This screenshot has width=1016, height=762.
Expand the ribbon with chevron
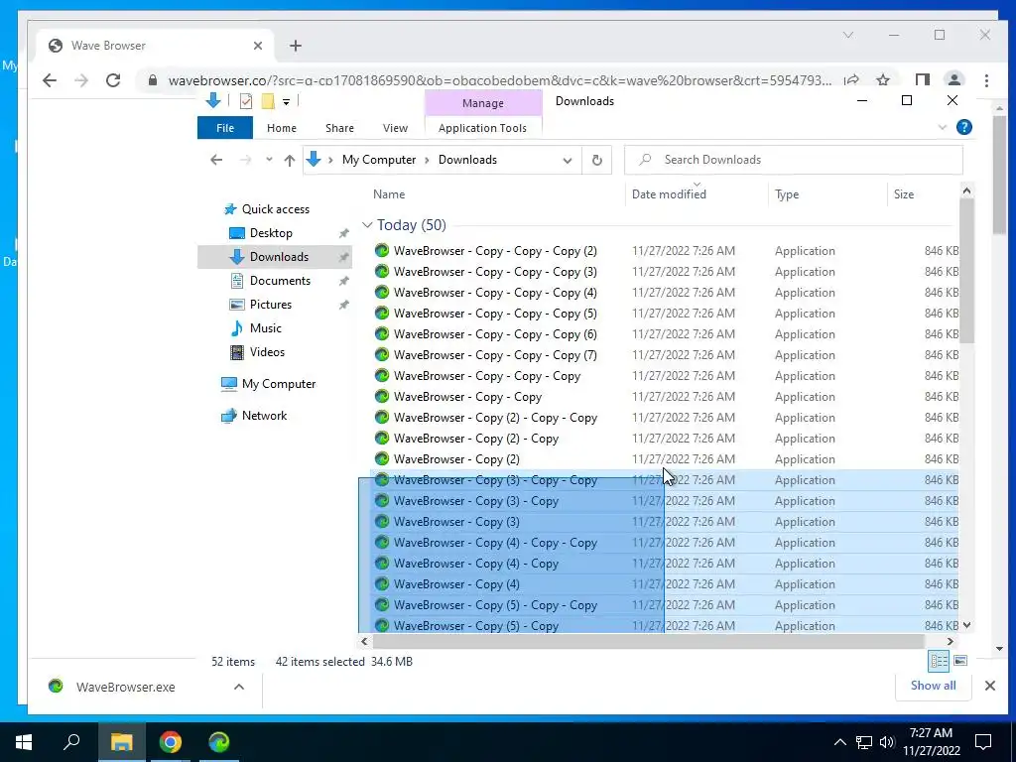(943, 127)
